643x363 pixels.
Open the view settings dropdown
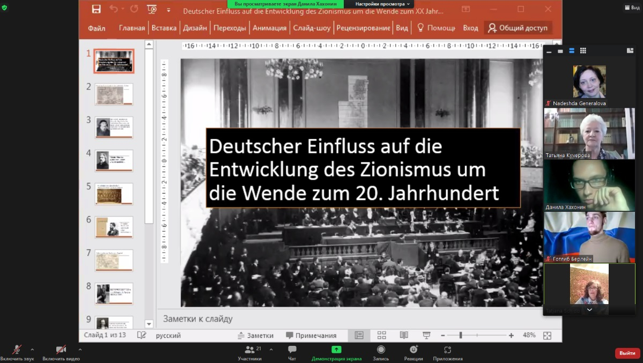pos(382,4)
